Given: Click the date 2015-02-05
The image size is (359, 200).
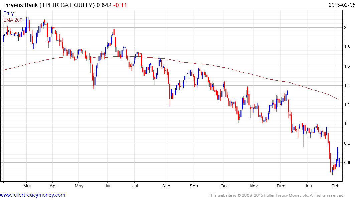Looking at the screenshot, I should pos(342,5).
